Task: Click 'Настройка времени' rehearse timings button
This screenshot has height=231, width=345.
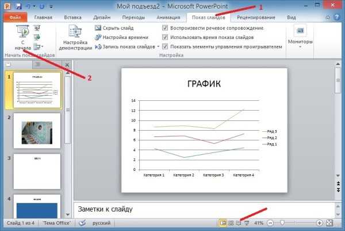Action: click(122, 37)
